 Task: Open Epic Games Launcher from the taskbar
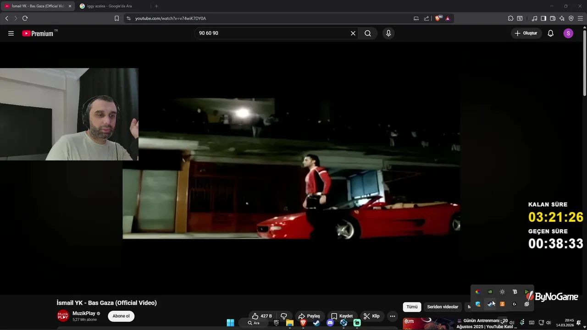click(x=276, y=323)
